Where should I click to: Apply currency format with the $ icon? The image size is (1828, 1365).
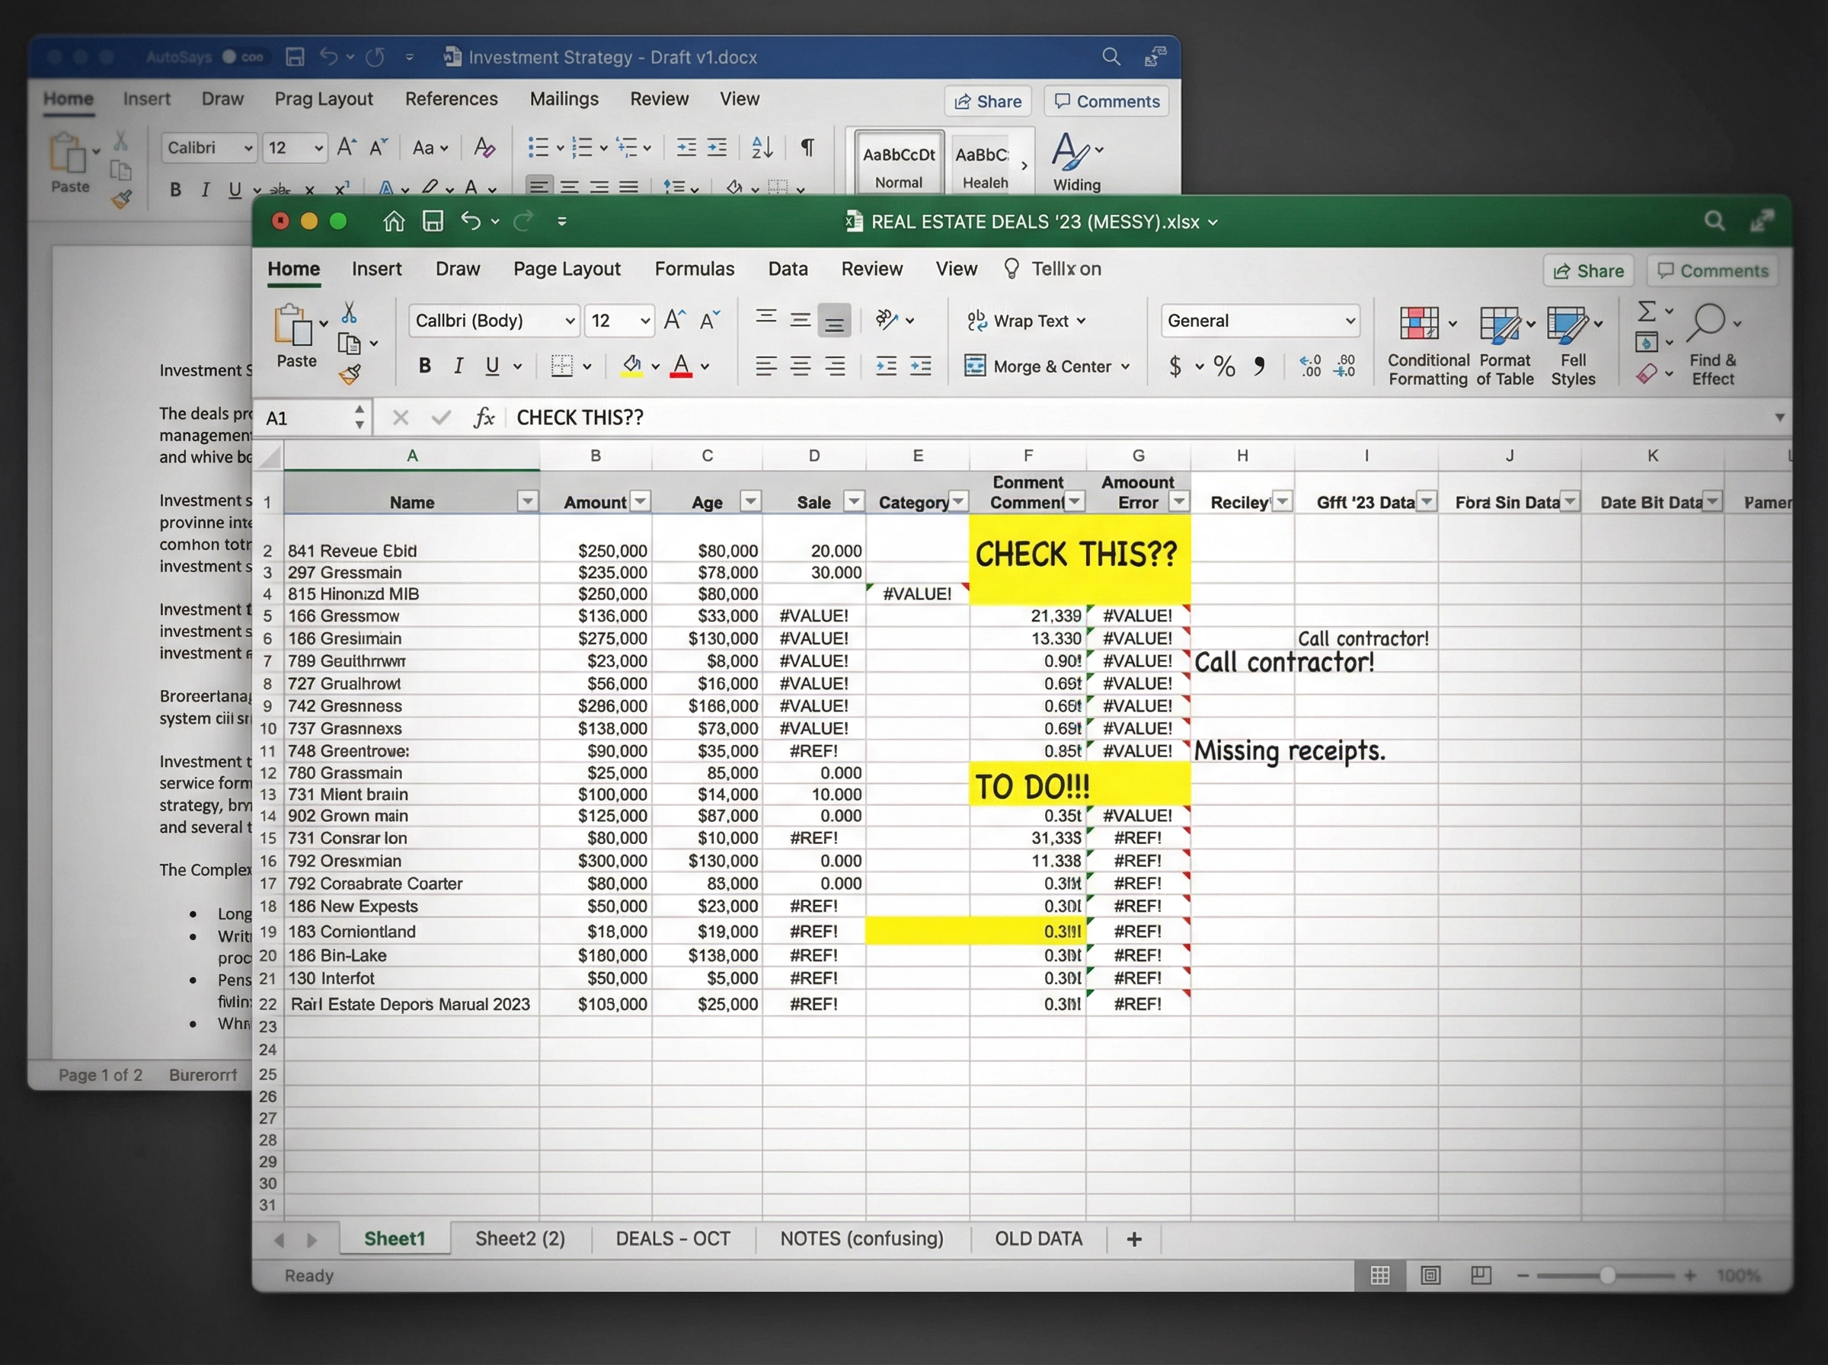point(1176,366)
